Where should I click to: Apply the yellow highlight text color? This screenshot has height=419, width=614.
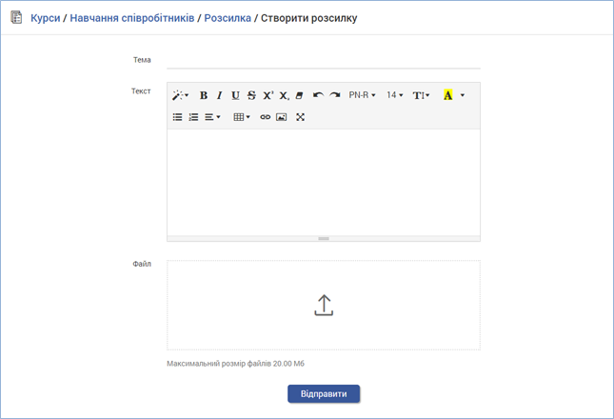click(448, 95)
